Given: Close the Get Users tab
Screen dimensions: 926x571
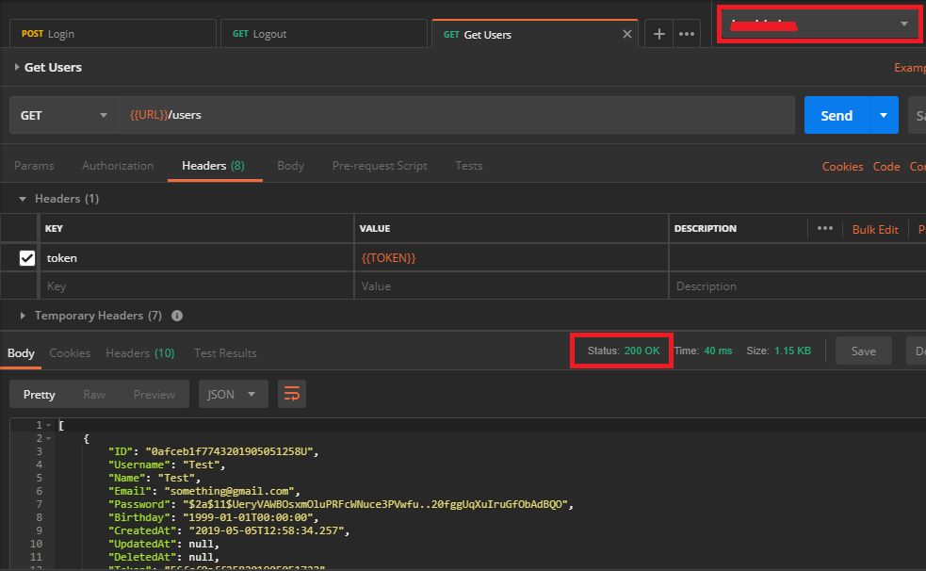Looking at the screenshot, I should 627,34.
